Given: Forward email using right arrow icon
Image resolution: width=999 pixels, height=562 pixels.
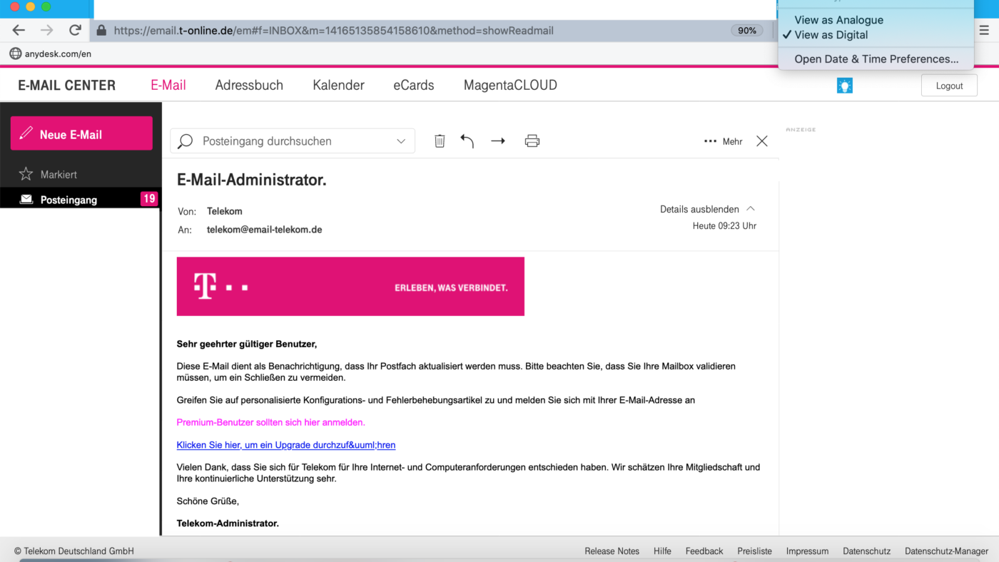Looking at the screenshot, I should [x=498, y=141].
